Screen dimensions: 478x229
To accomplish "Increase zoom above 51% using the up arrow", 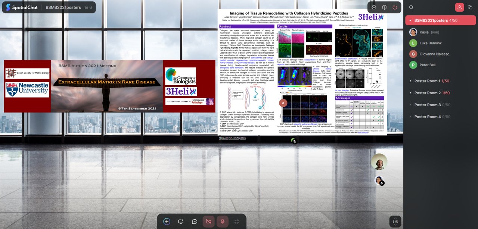I will pyautogui.click(x=395, y=218).
